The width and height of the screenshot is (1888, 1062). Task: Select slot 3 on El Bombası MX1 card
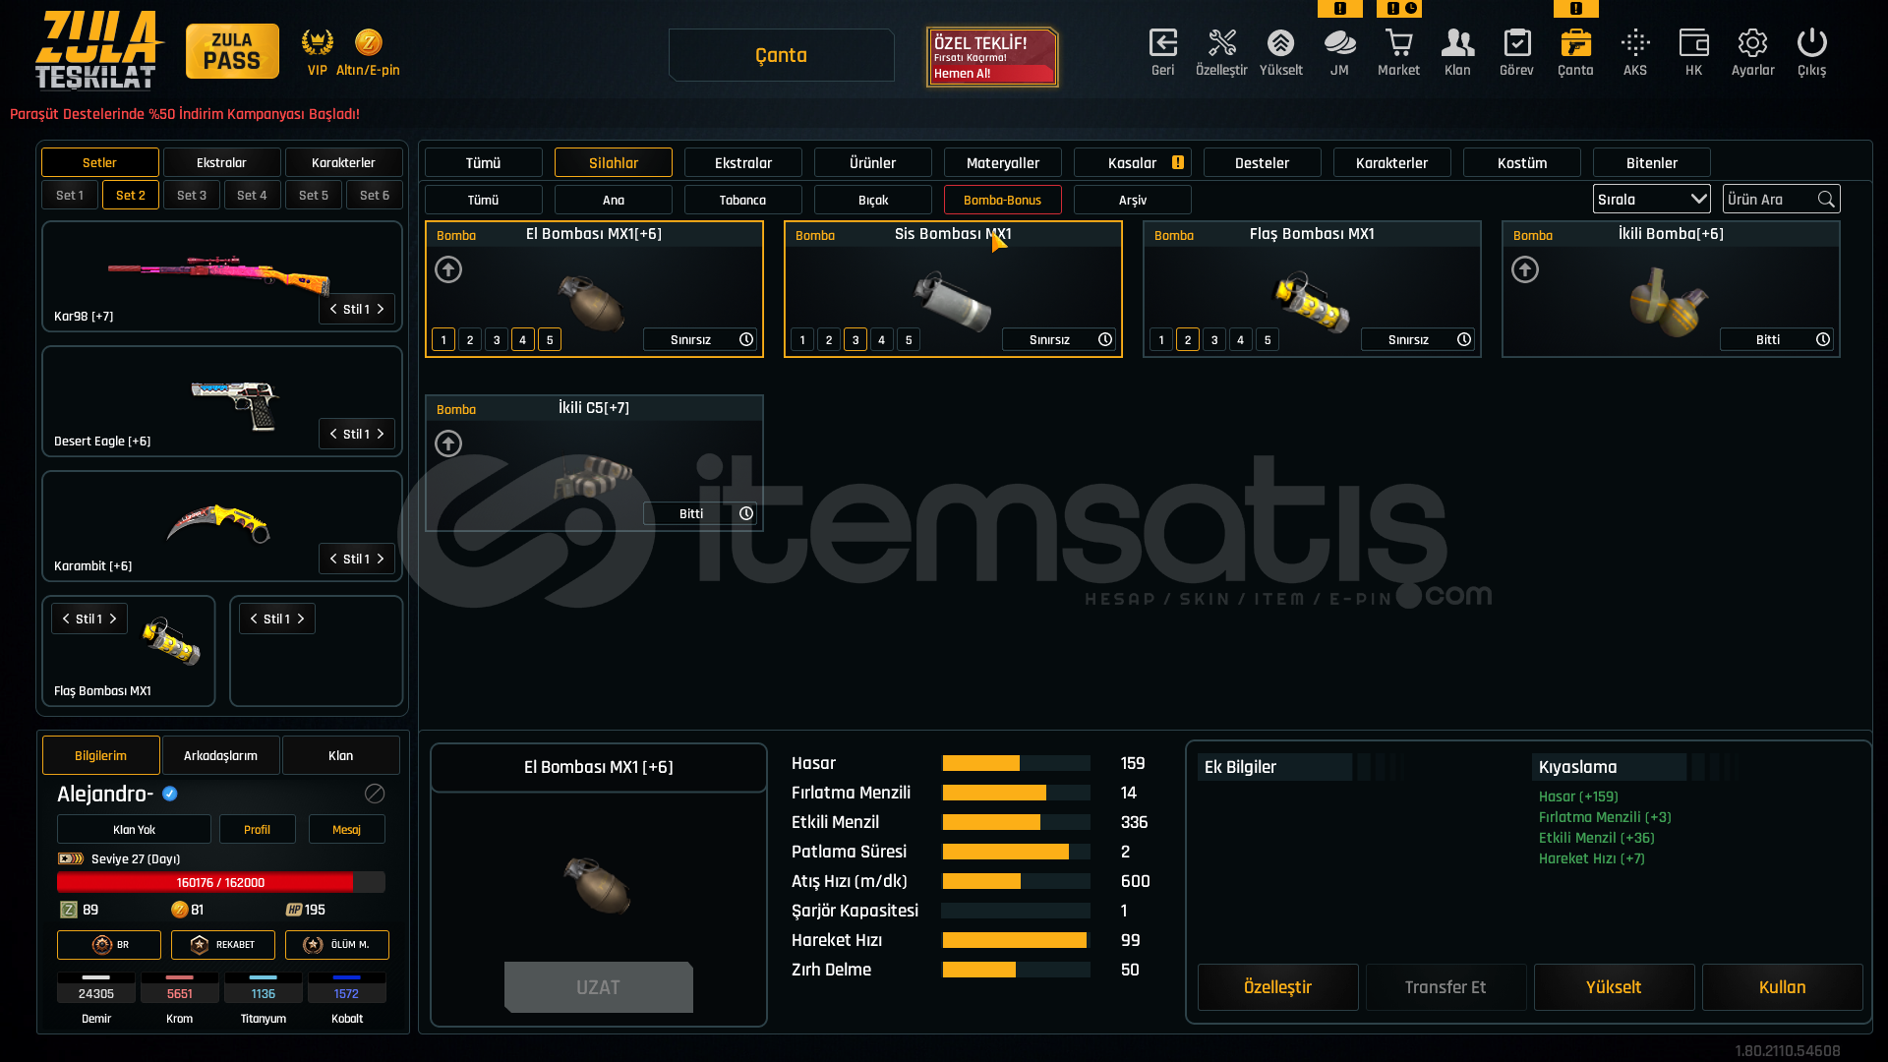pyautogui.click(x=497, y=340)
